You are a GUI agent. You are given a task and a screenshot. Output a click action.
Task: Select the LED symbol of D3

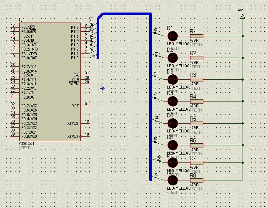(x=173, y=79)
